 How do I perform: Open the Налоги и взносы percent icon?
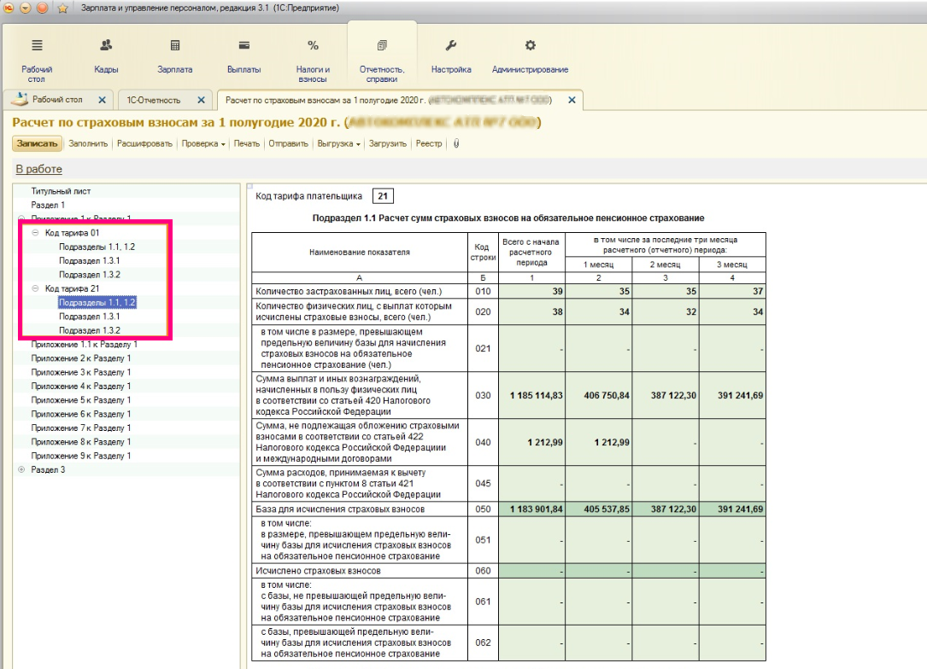313,46
